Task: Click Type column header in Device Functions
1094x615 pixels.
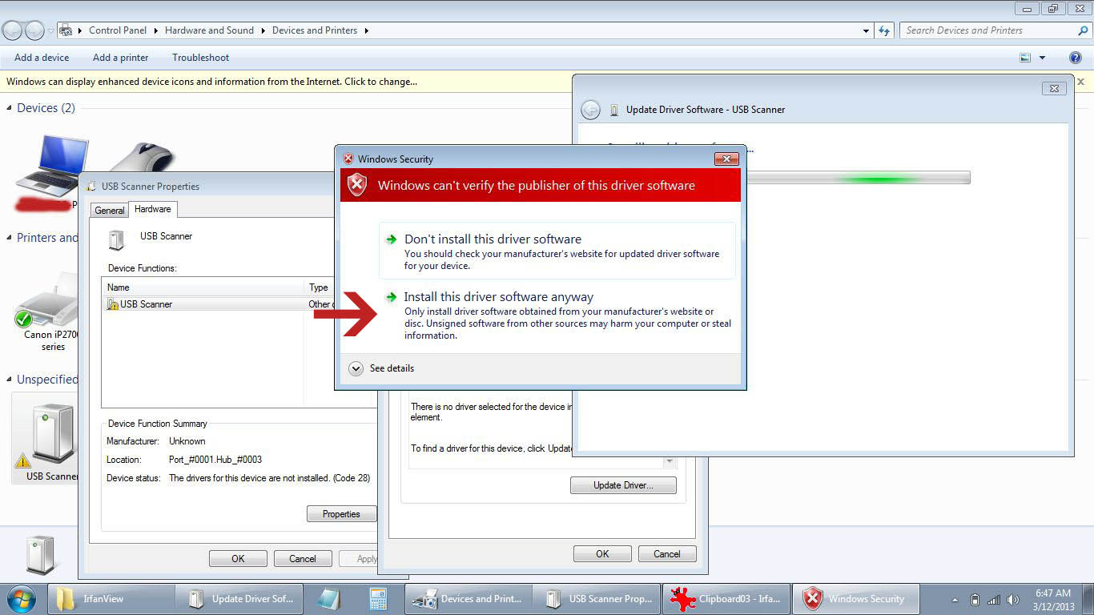Action: pos(319,287)
